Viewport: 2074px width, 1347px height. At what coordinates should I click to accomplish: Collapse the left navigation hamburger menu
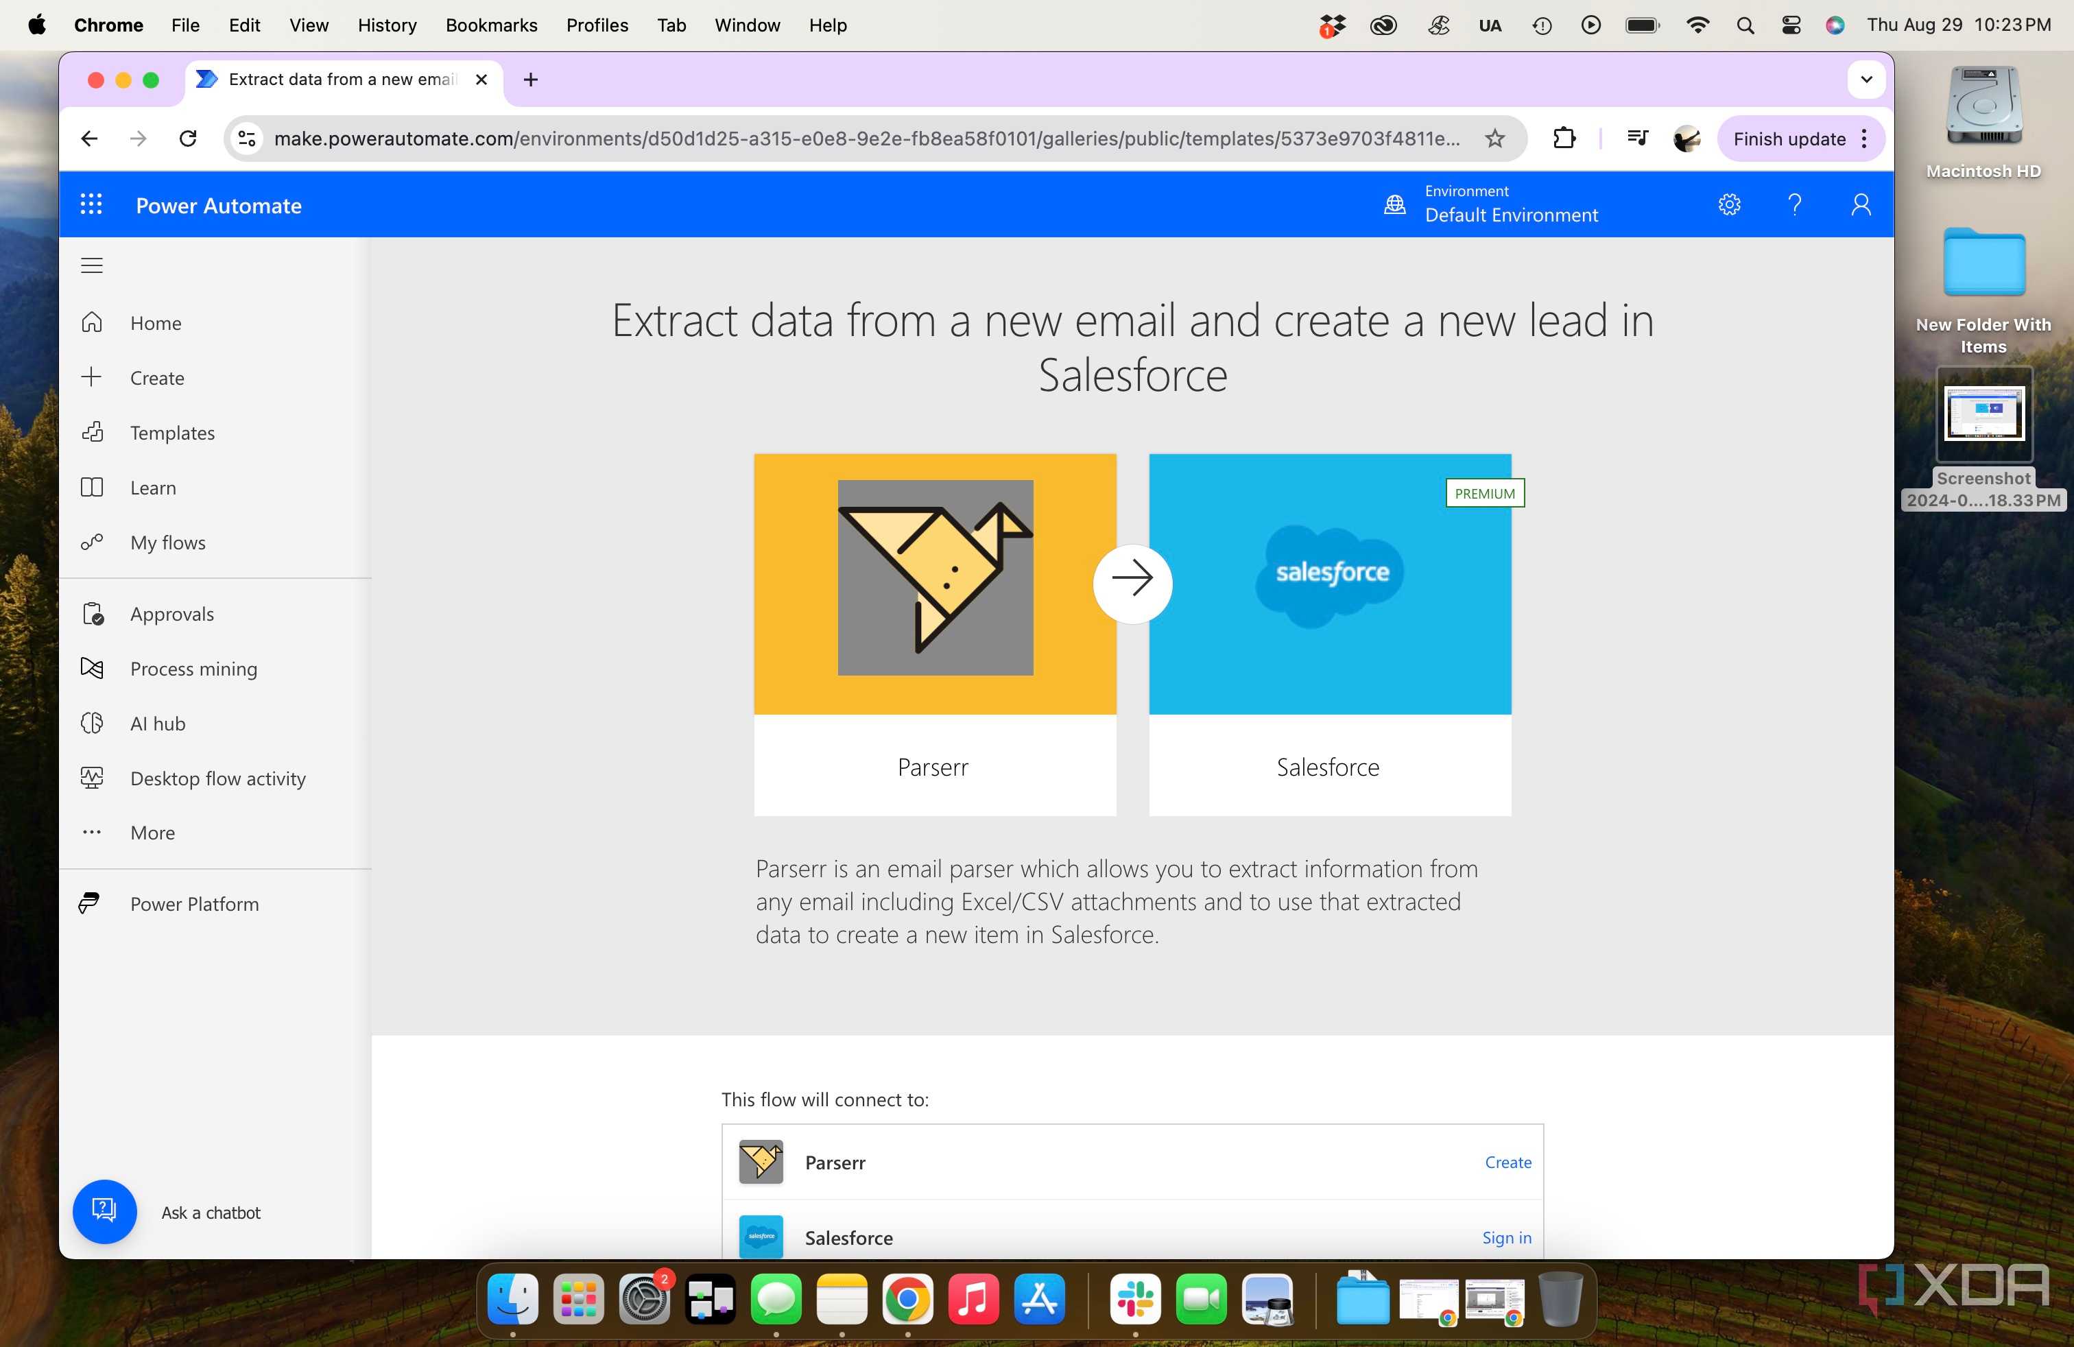(91, 265)
